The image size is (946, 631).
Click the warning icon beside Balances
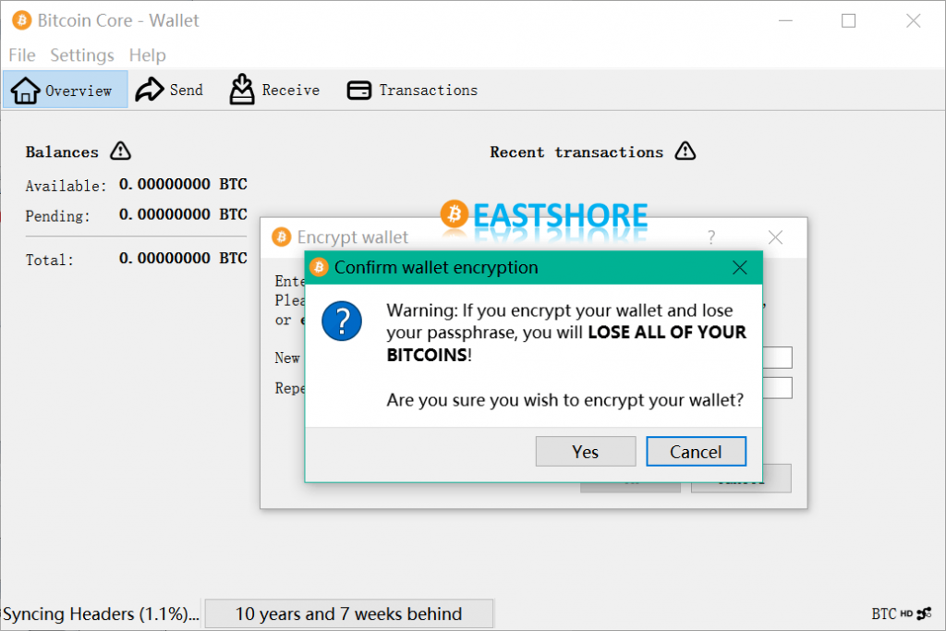(x=120, y=152)
